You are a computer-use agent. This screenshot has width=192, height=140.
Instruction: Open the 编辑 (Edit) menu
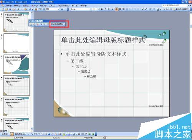click(17, 5)
